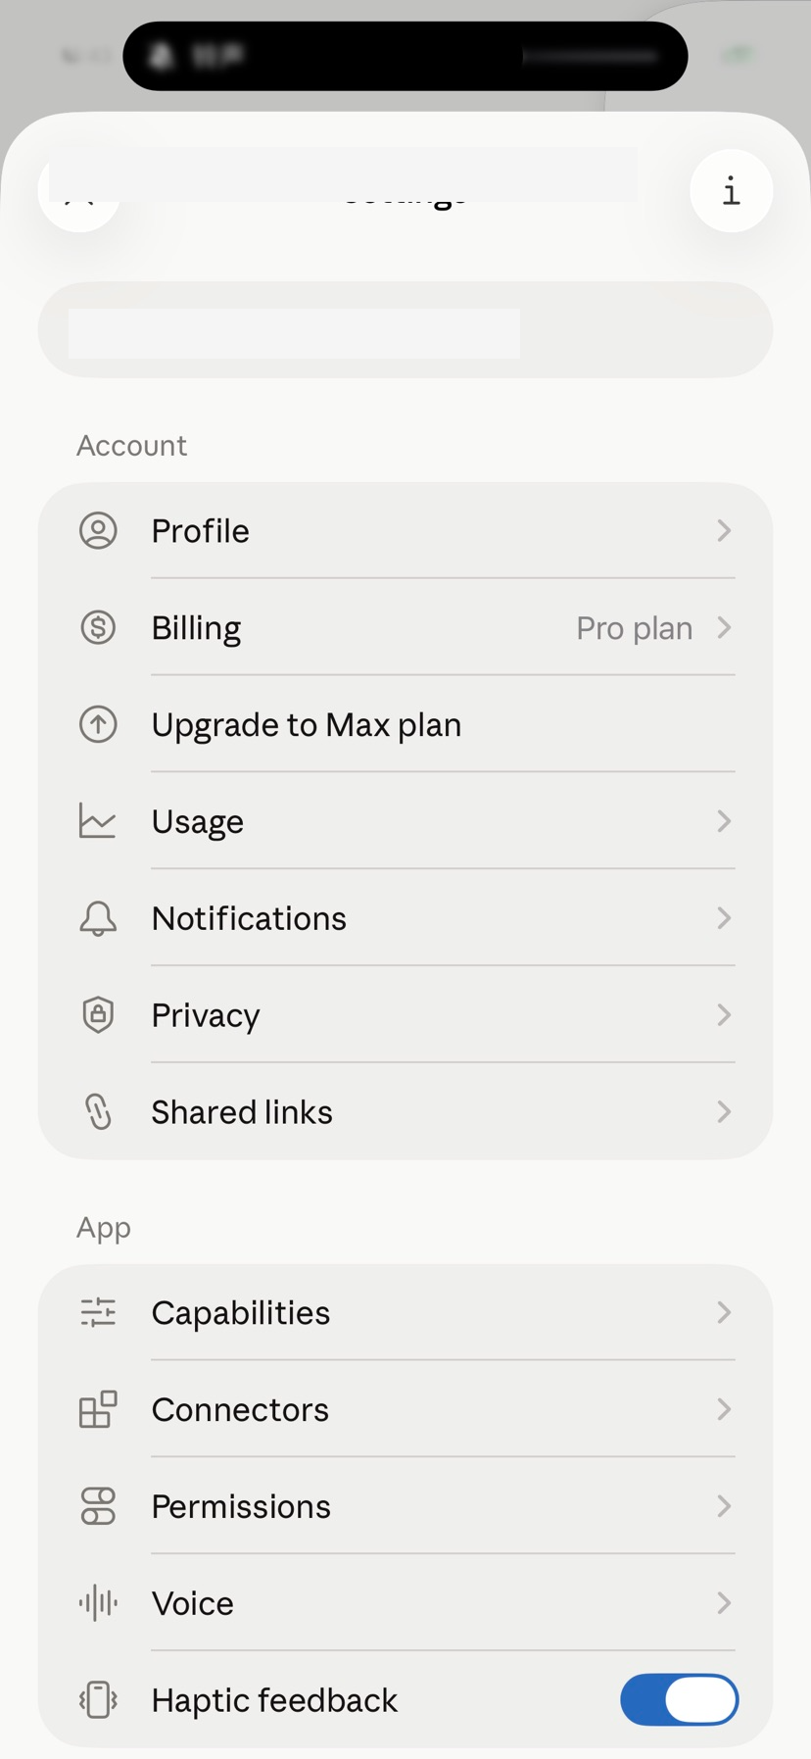811x1759 pixels.
Task: Tap the Capabilities sliders icon
Action: point(98,1312)
